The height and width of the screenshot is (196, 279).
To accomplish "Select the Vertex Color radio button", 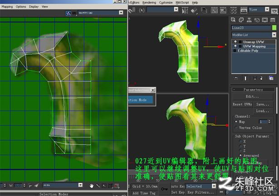I will click(236, 128).
